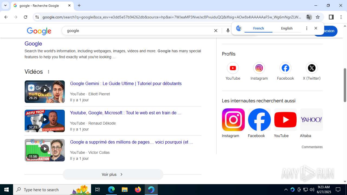This screenshot has width=347, height=195.
Task: Open the Chrome three-dot menu
Action: [341, 17]
